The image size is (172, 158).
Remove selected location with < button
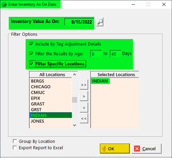84,107
